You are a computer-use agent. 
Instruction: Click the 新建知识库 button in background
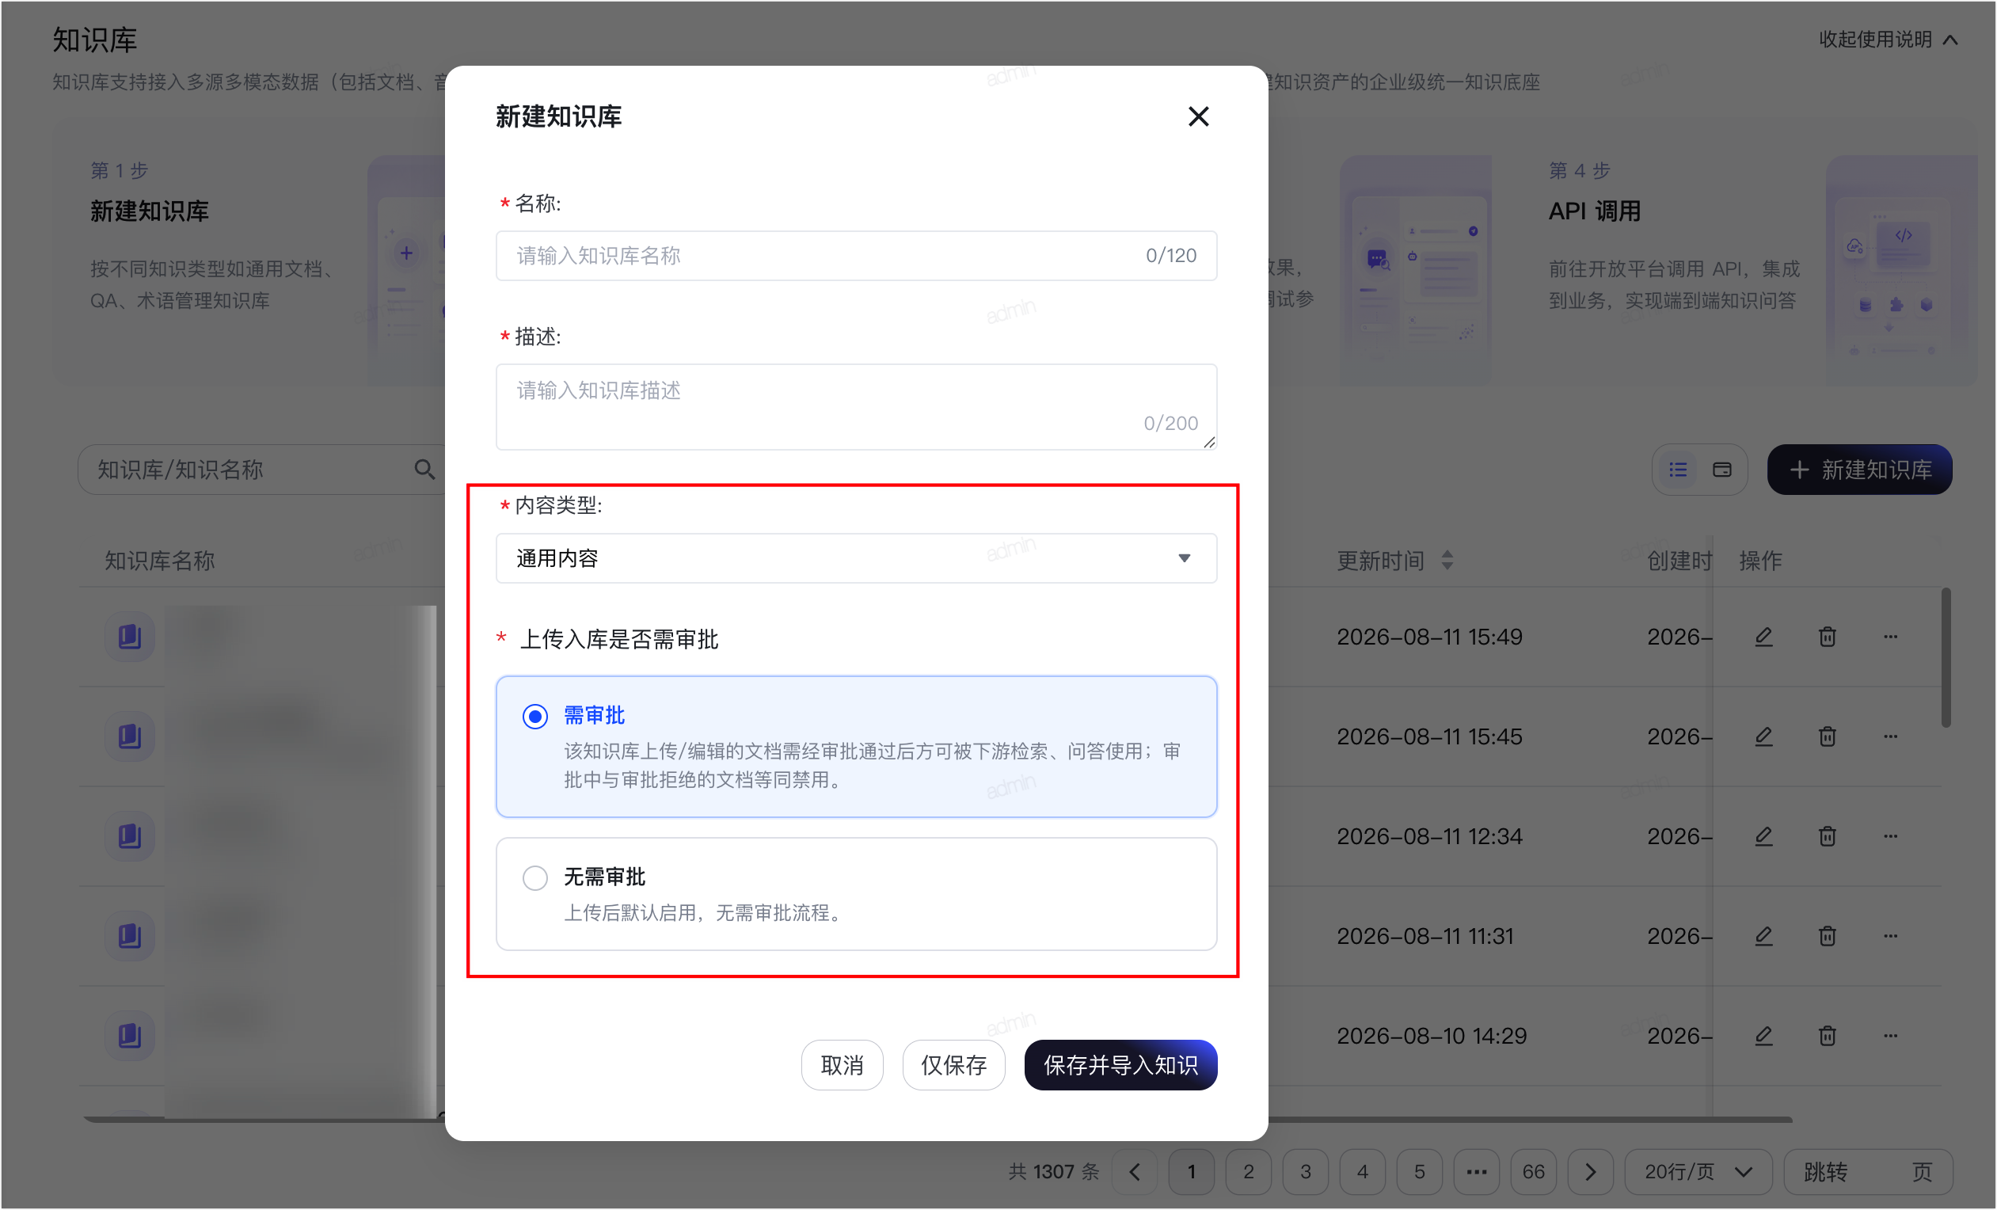point(1859,470)
